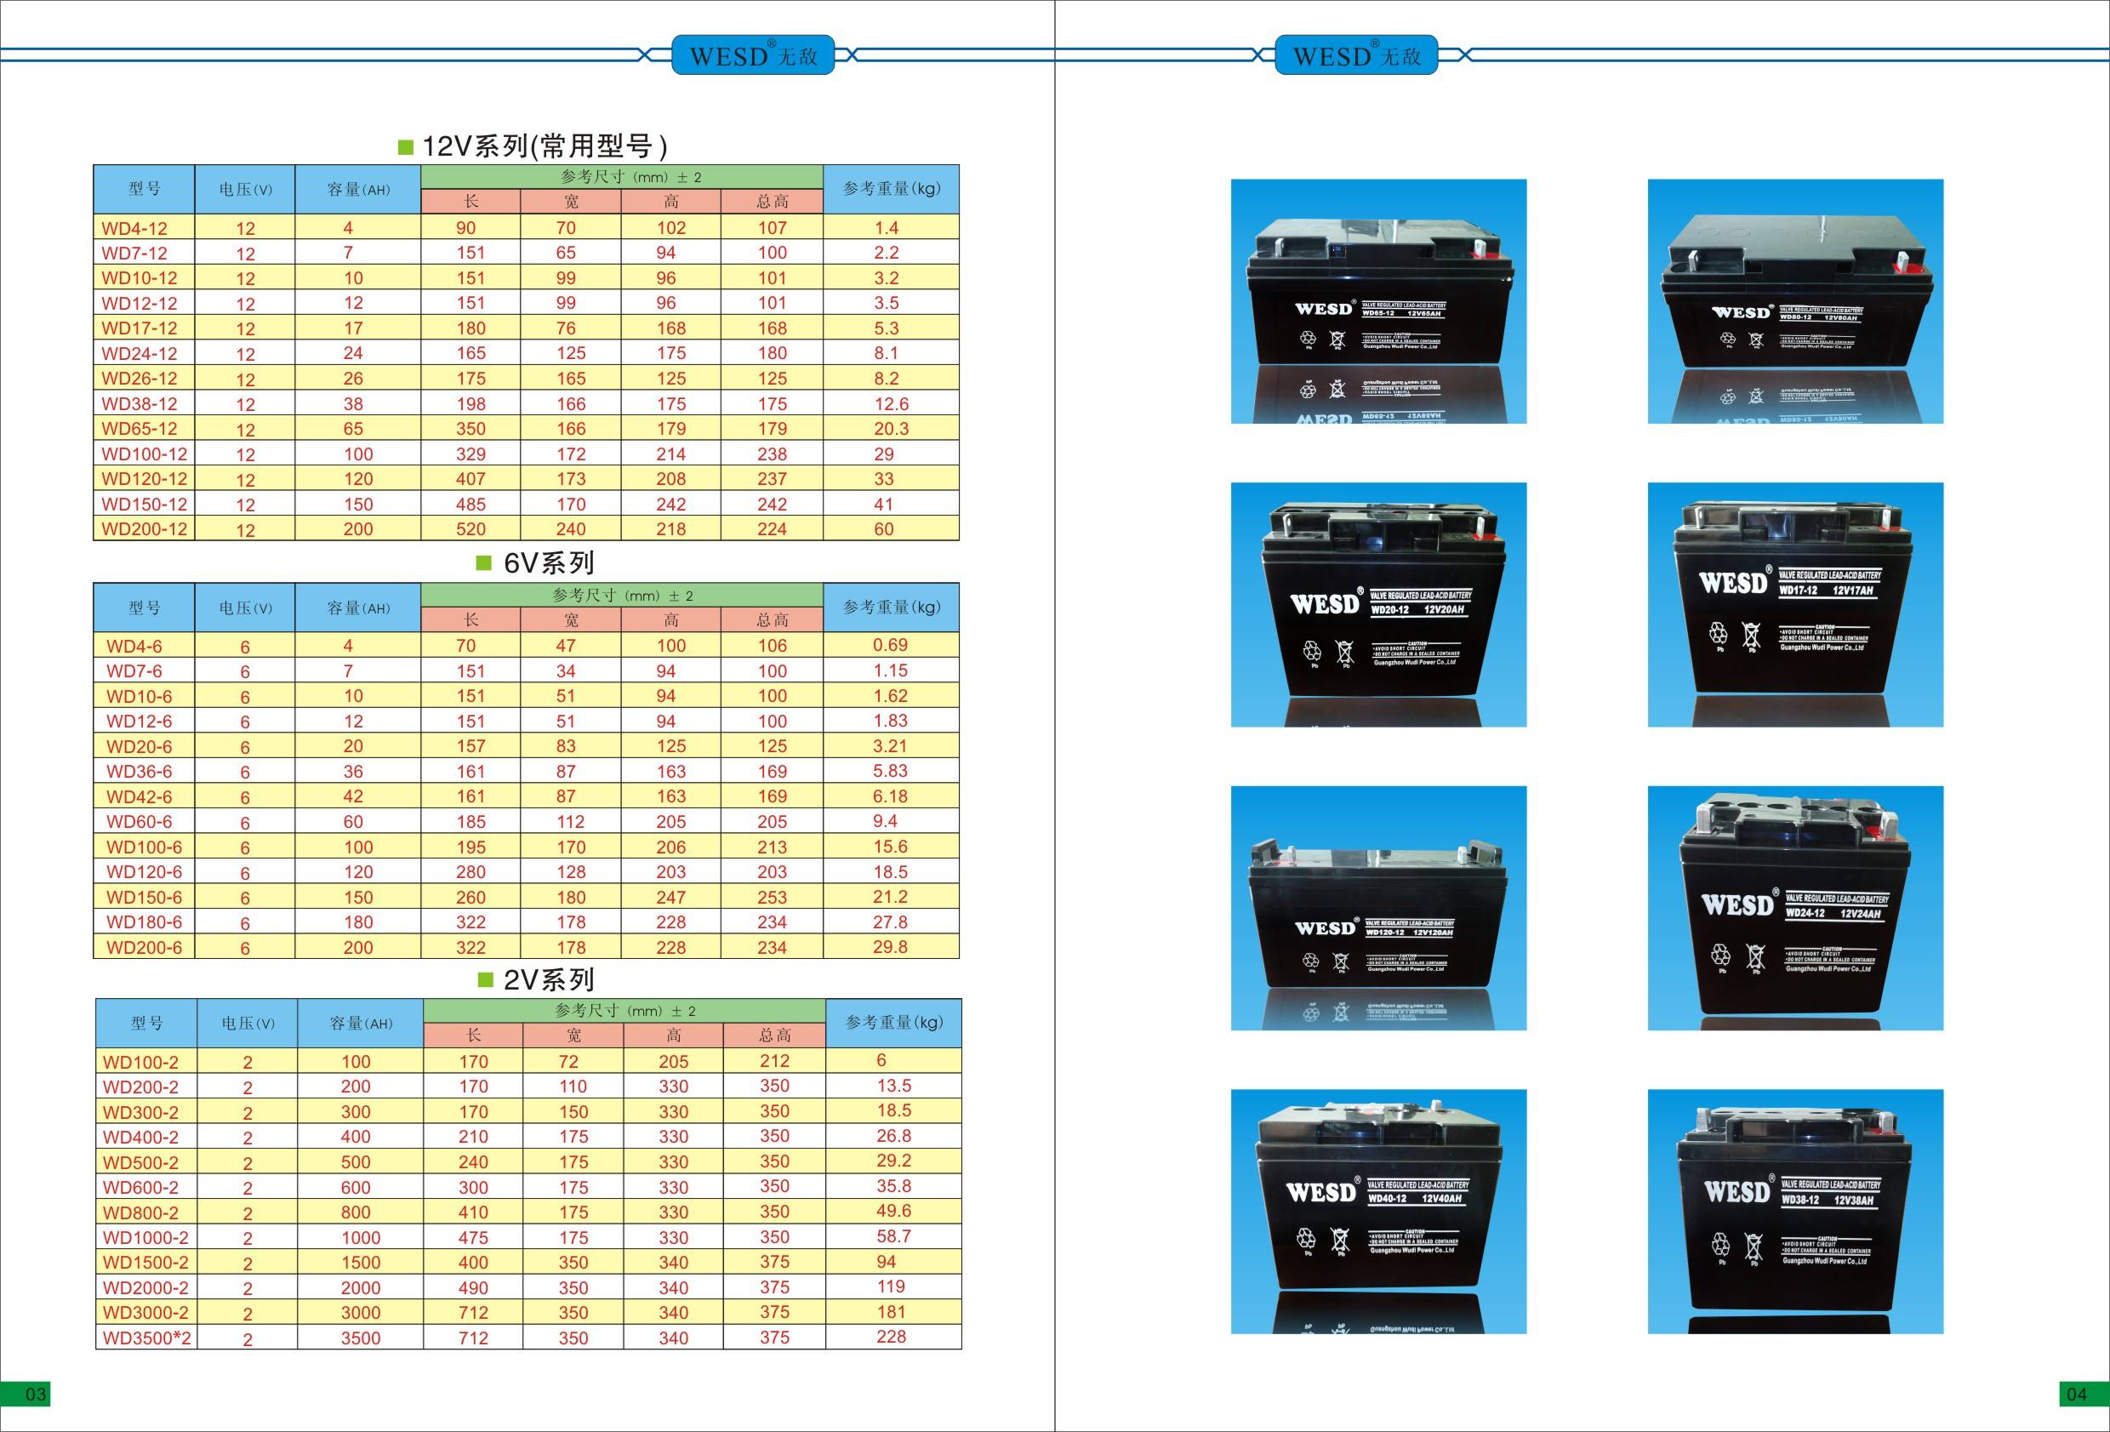
Task: Select 参考尺寸 (mm) ±2 header in 2V table
Action: click(x=624, y=1011)
